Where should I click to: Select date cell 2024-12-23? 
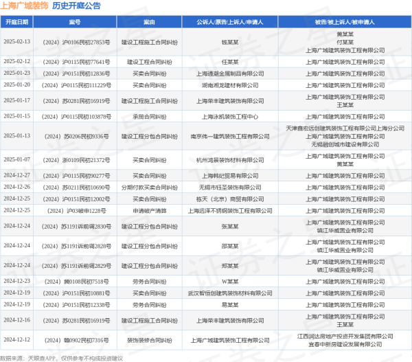coord(16,281)
